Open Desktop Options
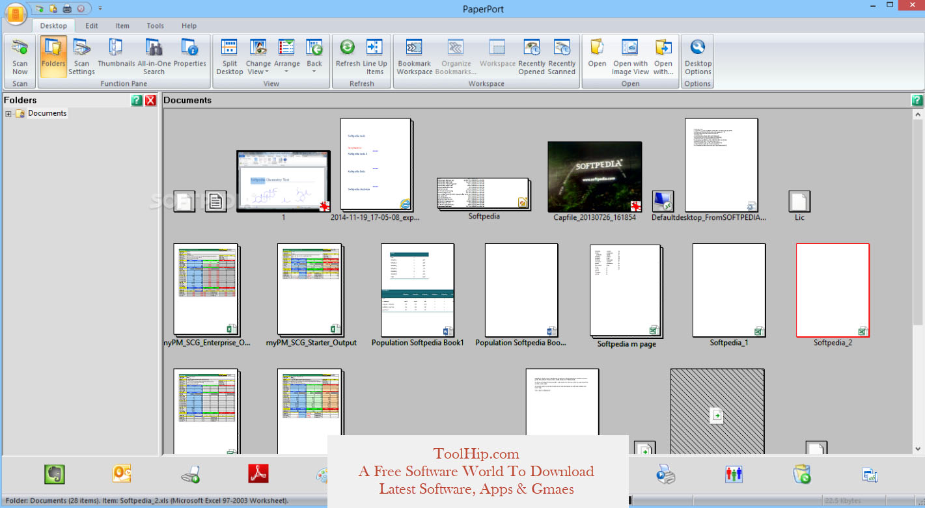 click(698, 57)
